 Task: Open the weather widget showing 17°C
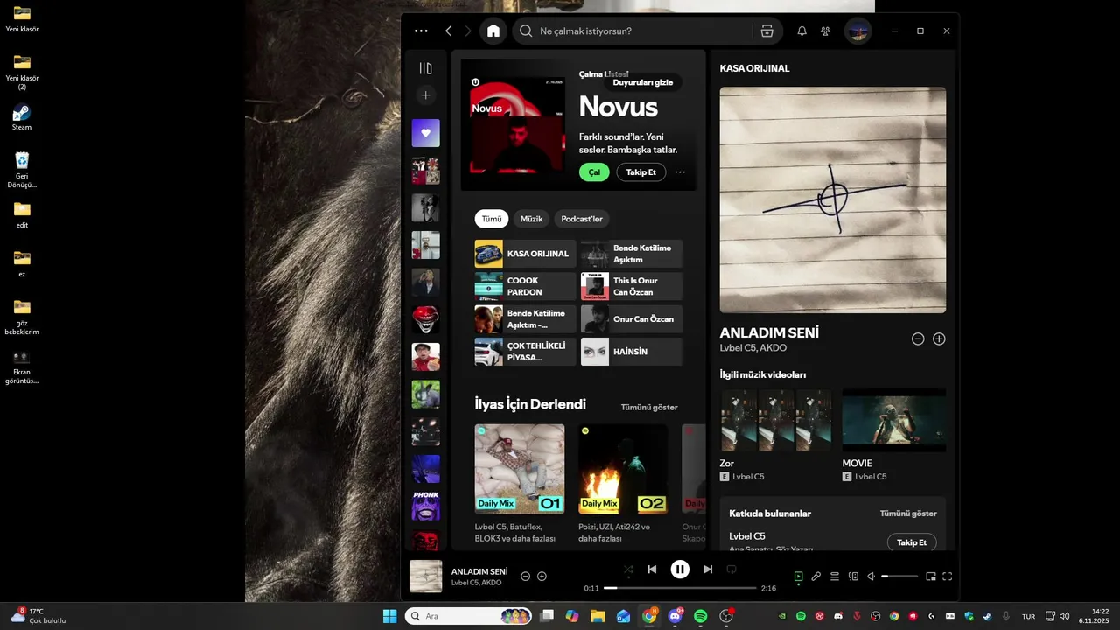coord(38,616)
